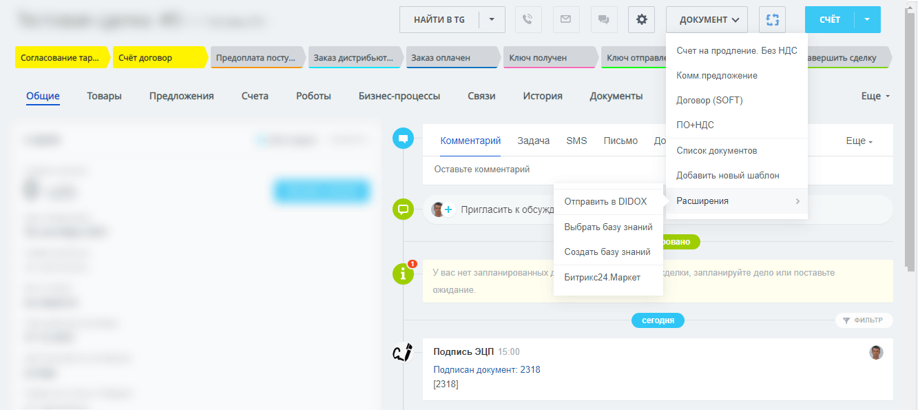Click the blue scan-frame icon button
Viewport: 918px width, 410px height.
772,19
